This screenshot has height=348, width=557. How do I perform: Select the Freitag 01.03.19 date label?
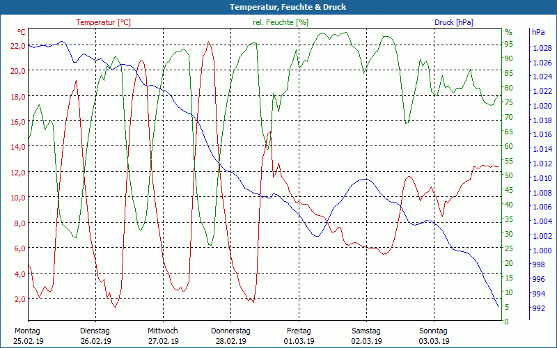pos(299,336)
